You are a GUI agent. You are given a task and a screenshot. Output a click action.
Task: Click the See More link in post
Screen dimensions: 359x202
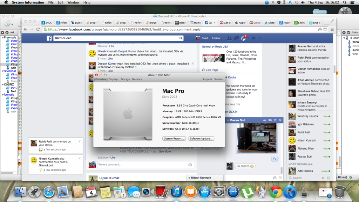tap(165, 151)
